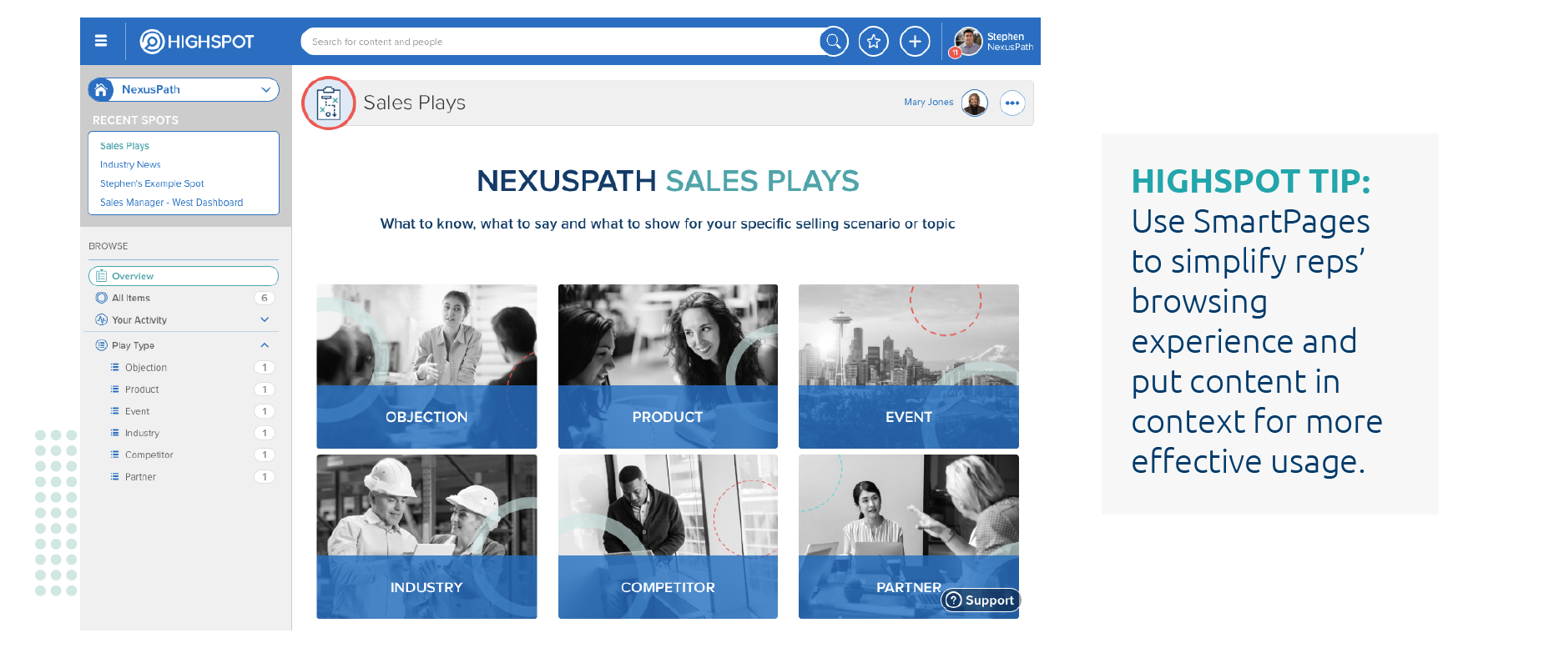Open Industry News recent spot
The height and width of the screenshot is (648, 1554).
130,165
